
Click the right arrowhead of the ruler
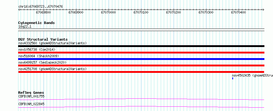(263, 10)
